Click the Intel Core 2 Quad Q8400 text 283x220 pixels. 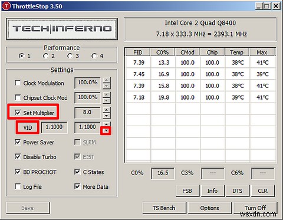pyautogui.click(x=200, y=23)
